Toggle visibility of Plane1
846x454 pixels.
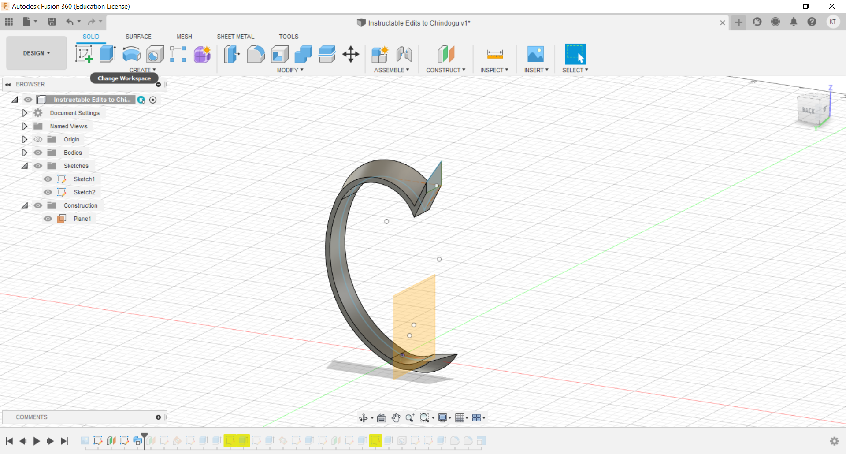click(48, 219)
